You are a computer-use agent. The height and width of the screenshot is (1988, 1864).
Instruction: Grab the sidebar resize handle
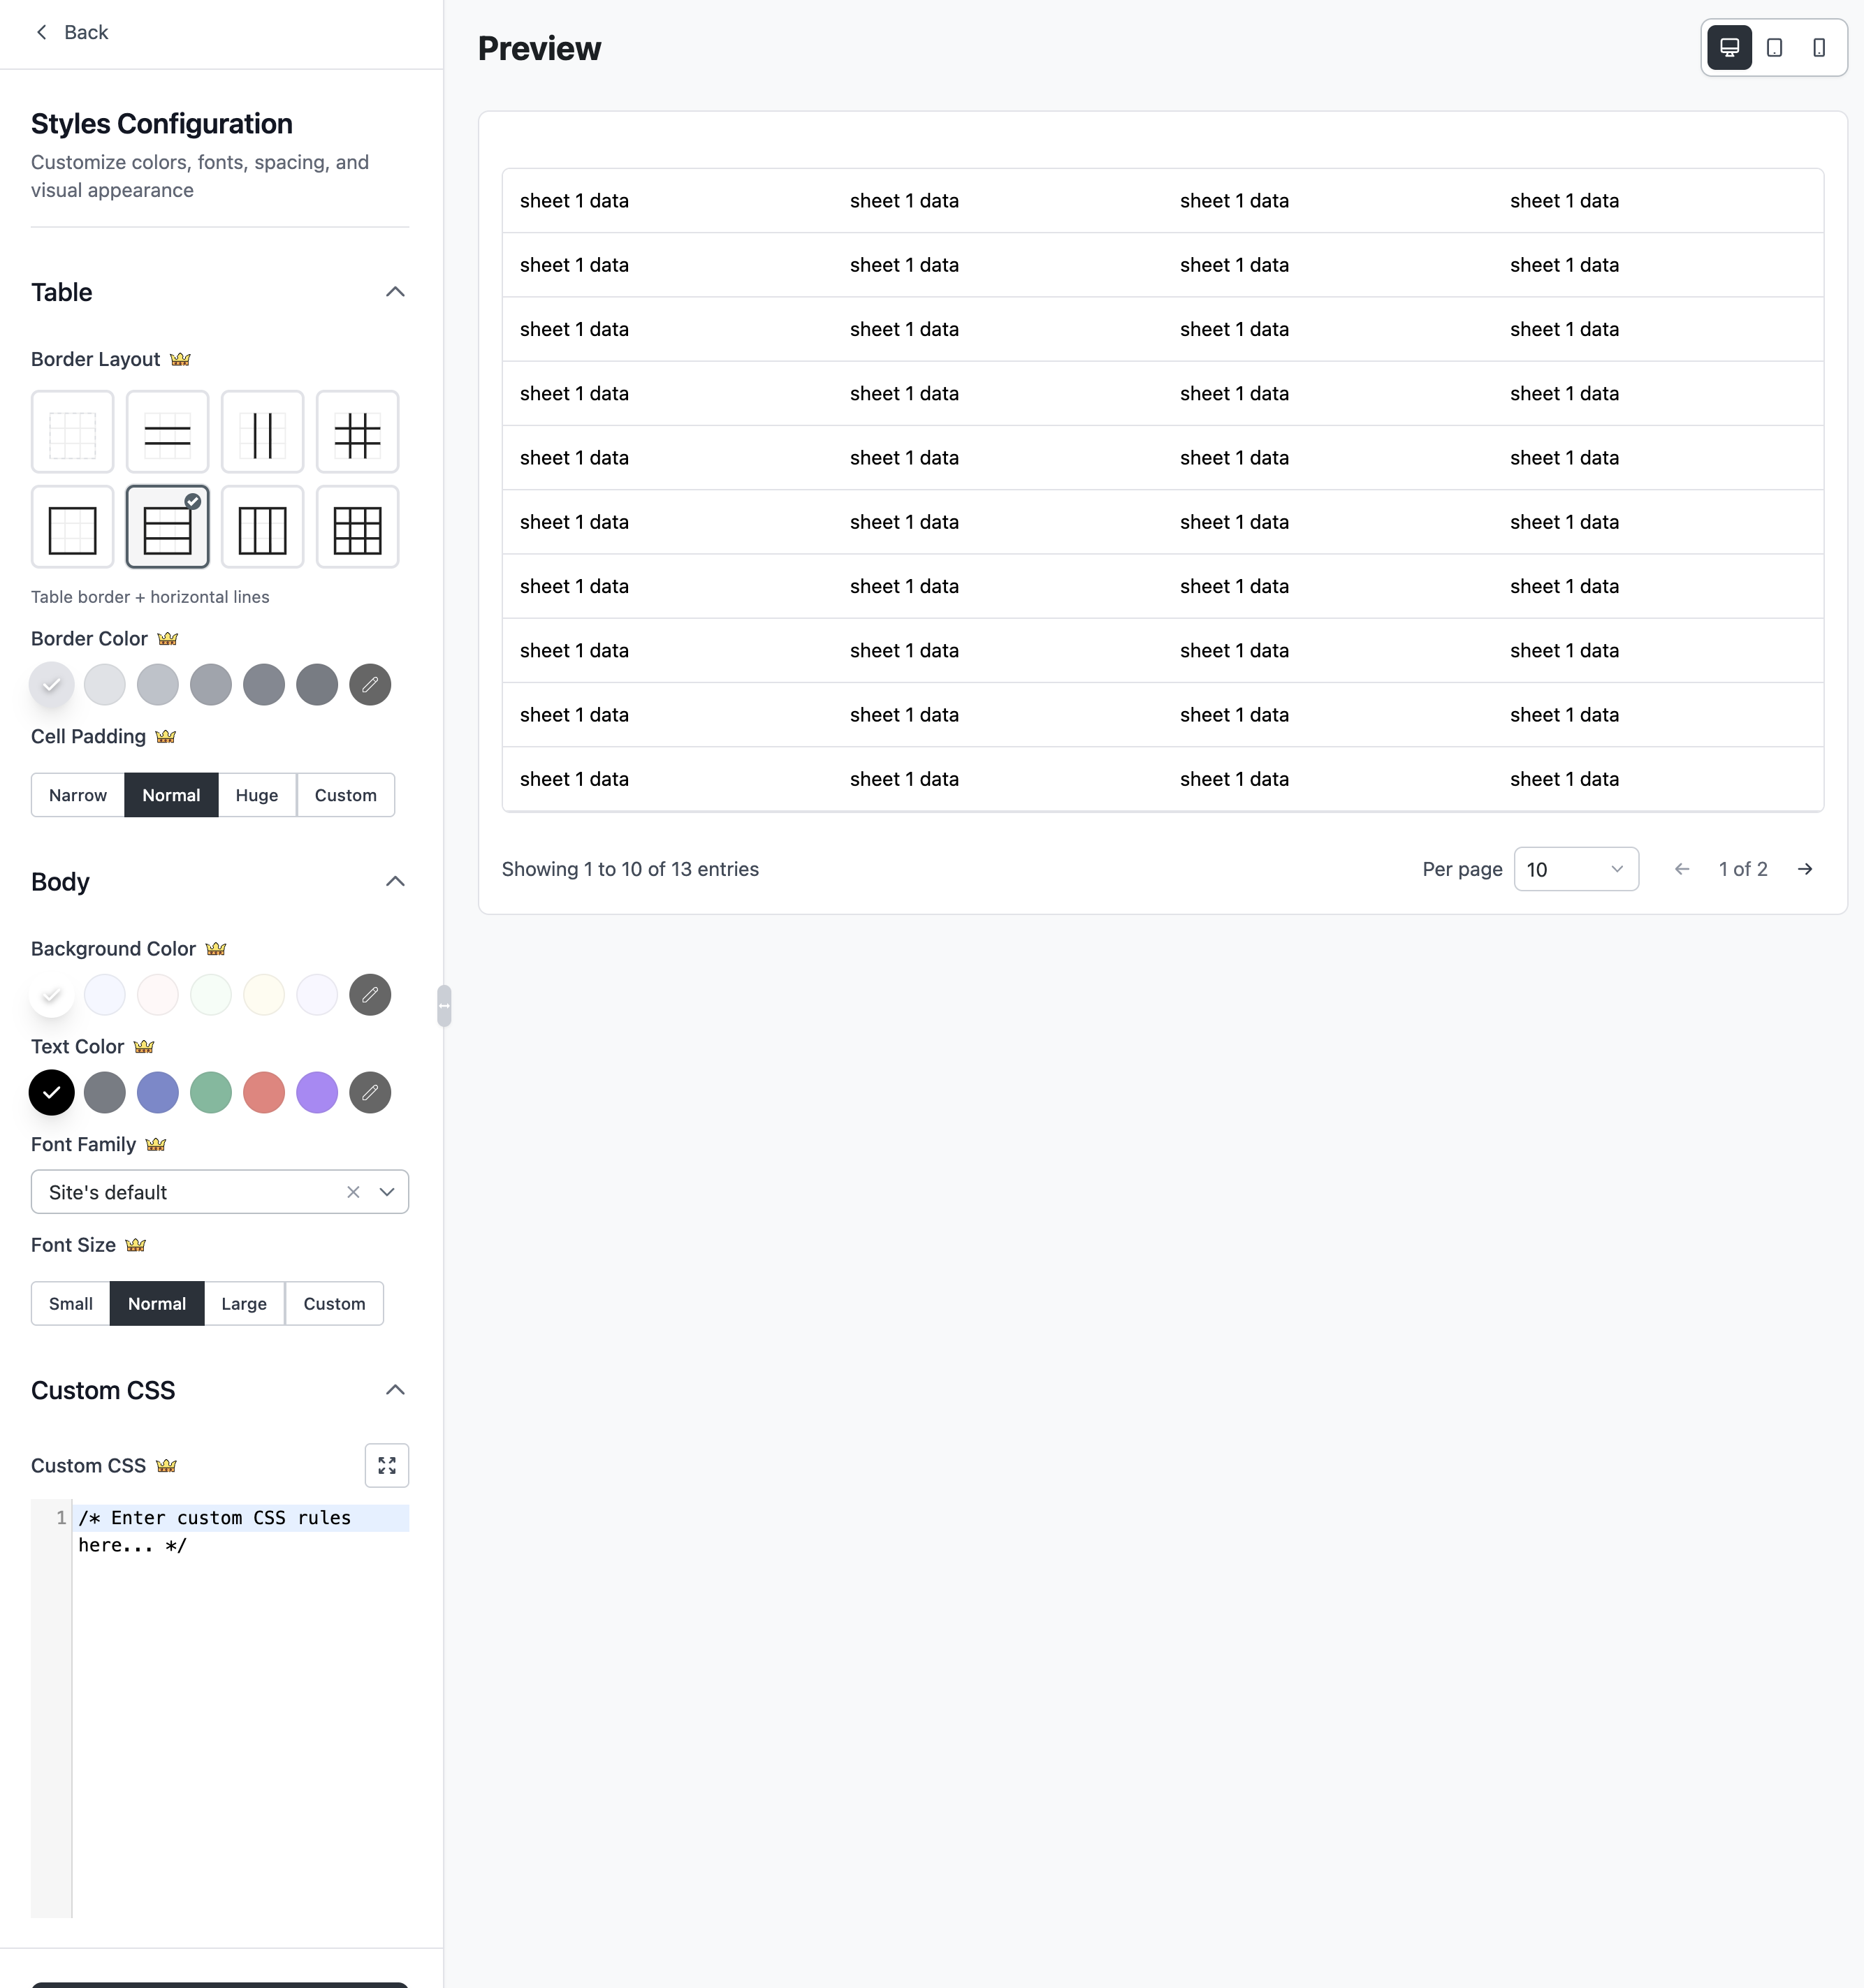point(444,1006)
